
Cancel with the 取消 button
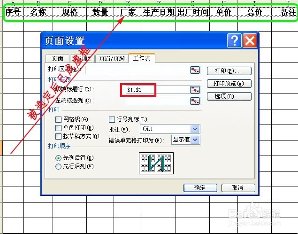[x=238, y=188]
